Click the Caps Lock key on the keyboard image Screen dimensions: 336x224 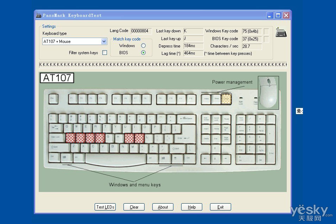[x=57, y=138]
